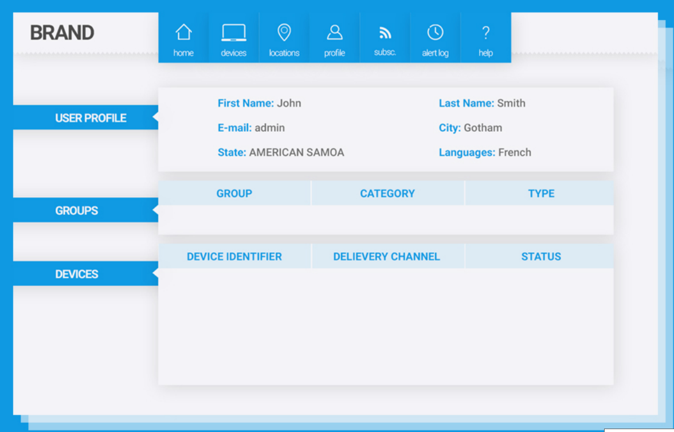Click the subscriptions feed icon
The height and width of the screenshot is (432, 674).
tap(385, 34)
